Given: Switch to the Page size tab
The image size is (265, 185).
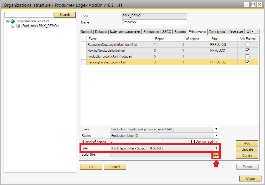Looking at the screenshot, I should [236, 31].
